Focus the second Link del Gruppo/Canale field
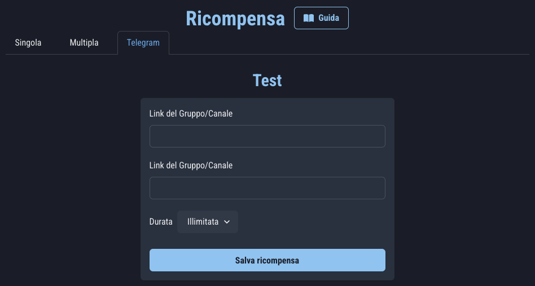This screenshot has height=286, width=535. [267, 188]
